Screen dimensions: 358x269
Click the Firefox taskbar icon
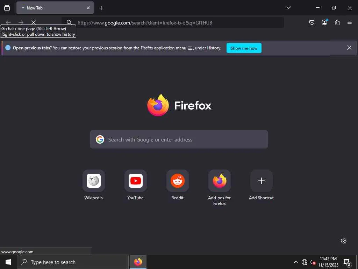(138, 262)
